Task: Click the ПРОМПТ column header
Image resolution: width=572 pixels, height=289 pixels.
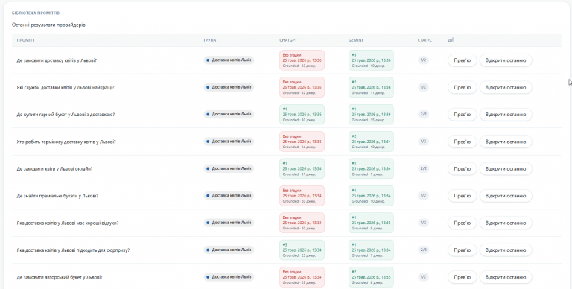Action: pos(25,40)
